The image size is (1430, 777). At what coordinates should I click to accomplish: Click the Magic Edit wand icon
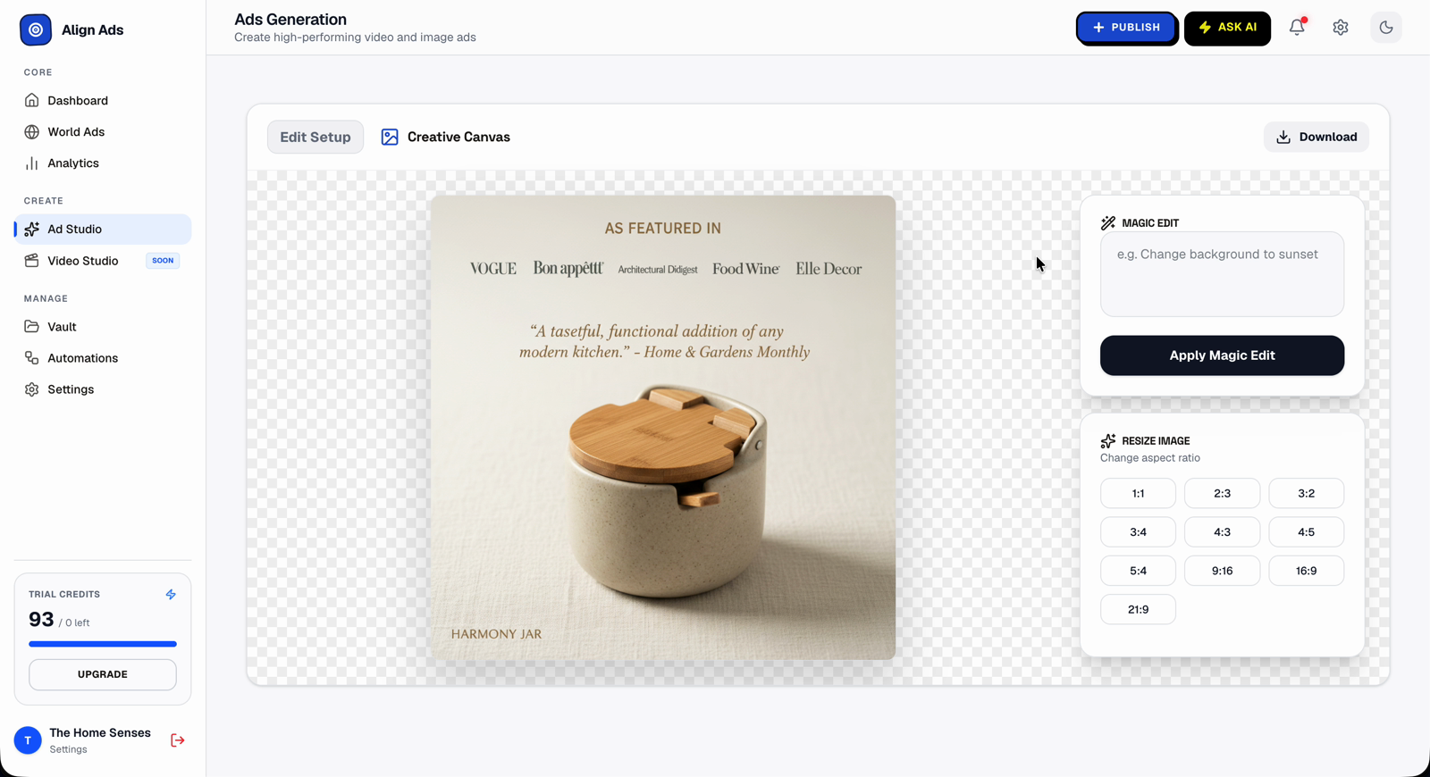1108,223
